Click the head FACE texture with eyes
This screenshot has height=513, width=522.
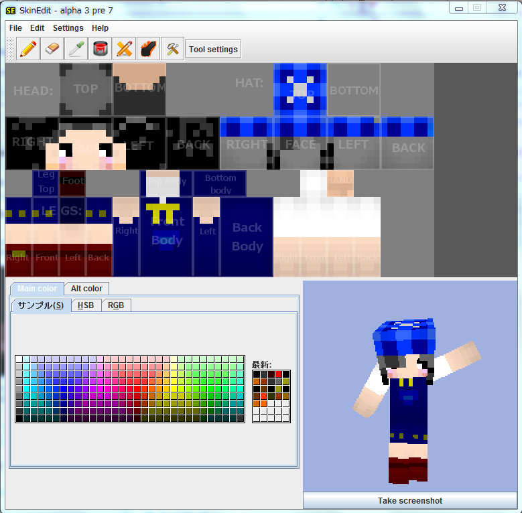click(x=86, y=143)
